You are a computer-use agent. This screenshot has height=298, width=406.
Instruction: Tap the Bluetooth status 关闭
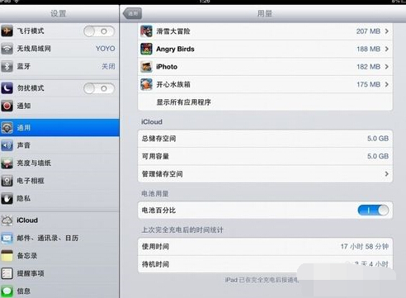coord(108,66)
